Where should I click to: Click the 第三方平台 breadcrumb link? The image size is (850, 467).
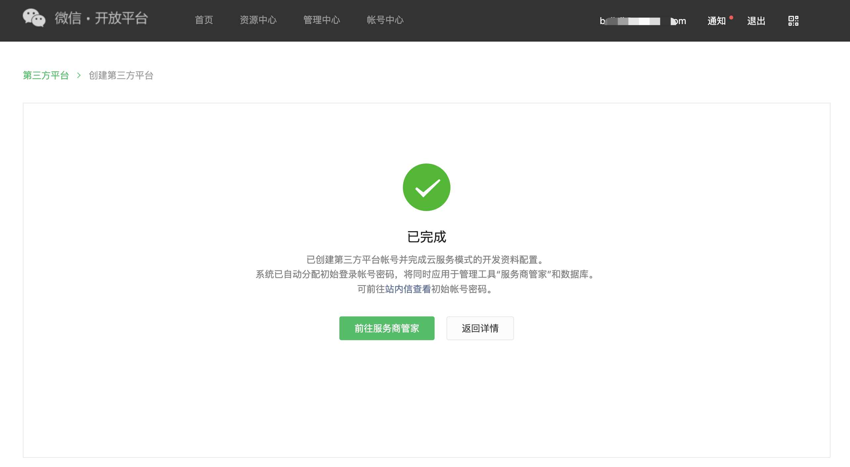click(46, 75)
